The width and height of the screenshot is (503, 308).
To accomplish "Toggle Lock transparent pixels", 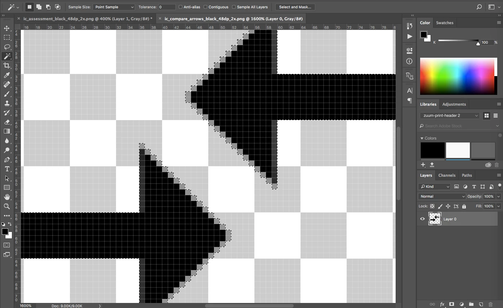I will point(432,206).
